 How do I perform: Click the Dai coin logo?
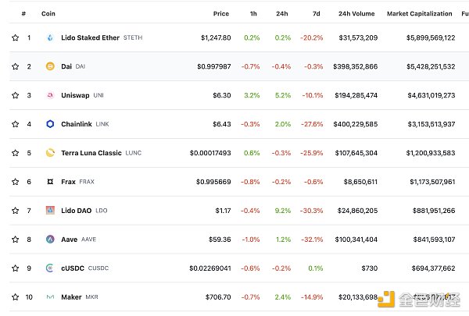pyautogui.click(x=50, y=66)
